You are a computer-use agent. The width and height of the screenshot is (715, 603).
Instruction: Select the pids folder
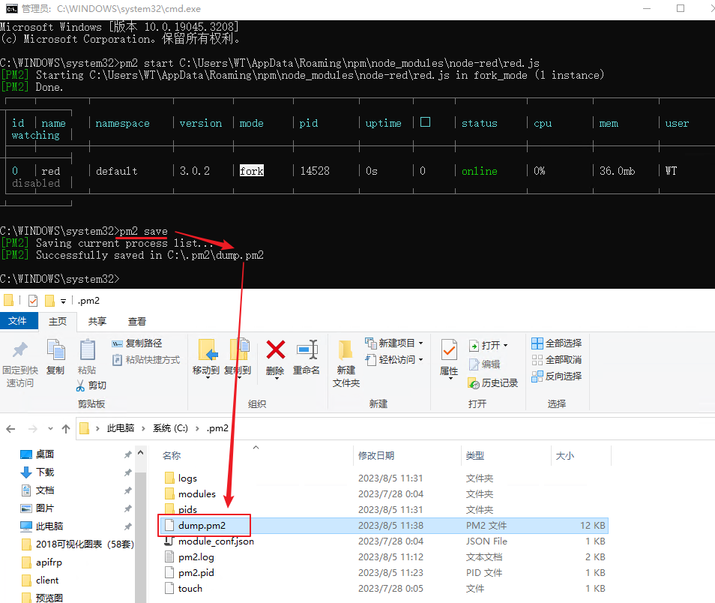pyautogui.click(x=187, y=509)
